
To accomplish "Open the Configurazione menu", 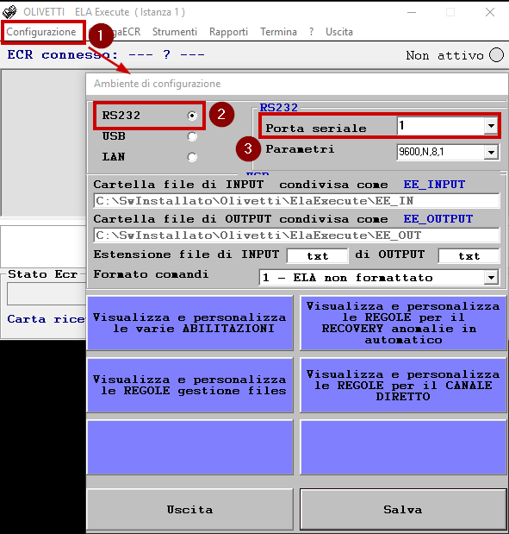I will click(41, 32).
